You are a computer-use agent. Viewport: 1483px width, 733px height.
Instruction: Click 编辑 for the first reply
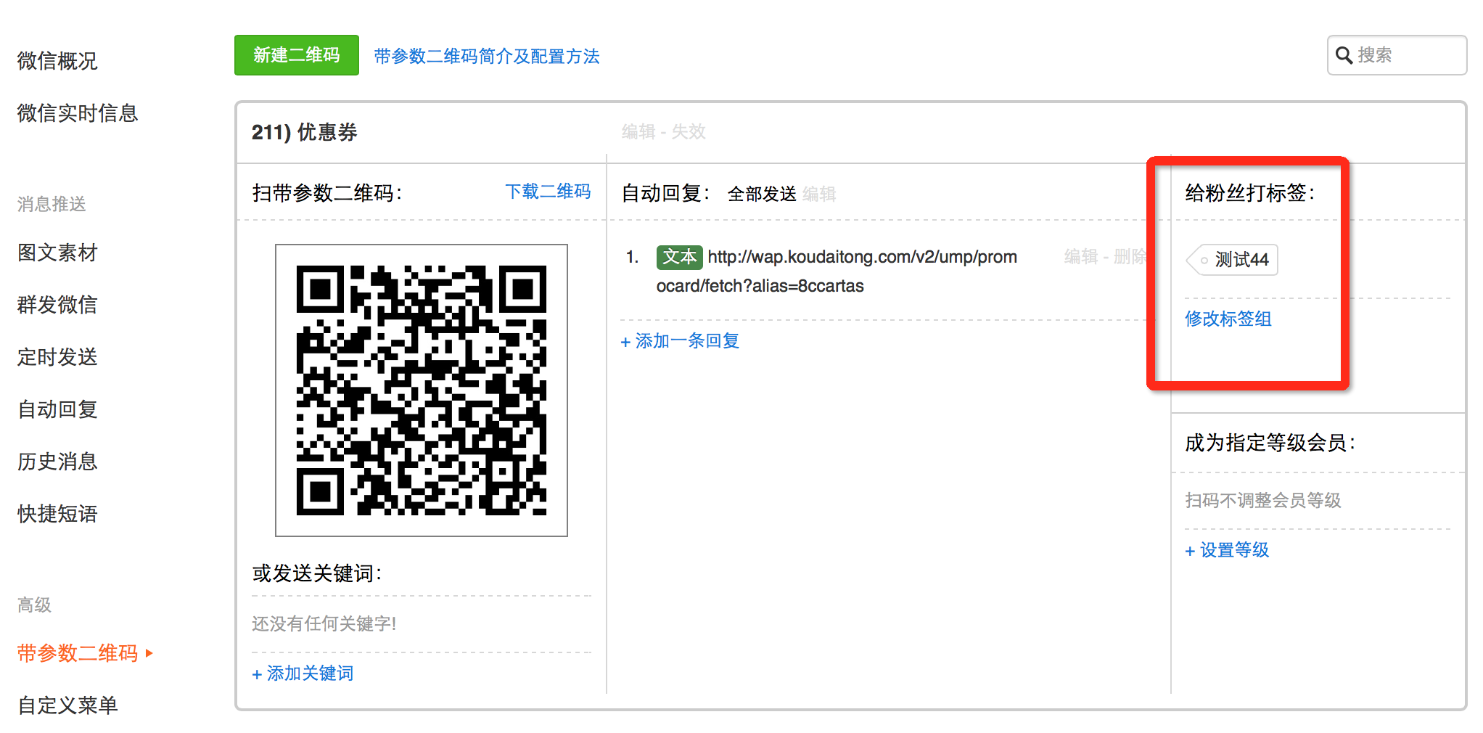(1081, 256)
